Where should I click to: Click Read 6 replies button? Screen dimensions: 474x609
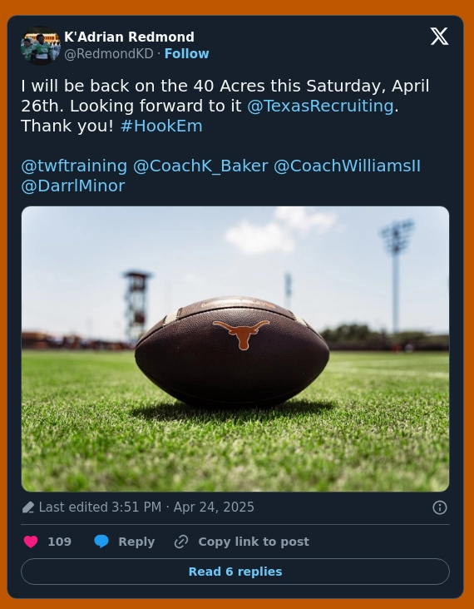[x=235, y=572]
